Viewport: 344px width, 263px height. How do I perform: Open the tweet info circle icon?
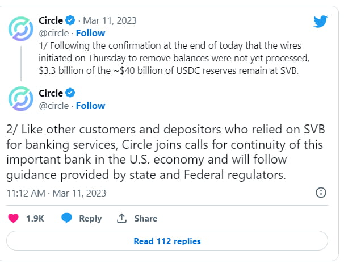point(320,192)
